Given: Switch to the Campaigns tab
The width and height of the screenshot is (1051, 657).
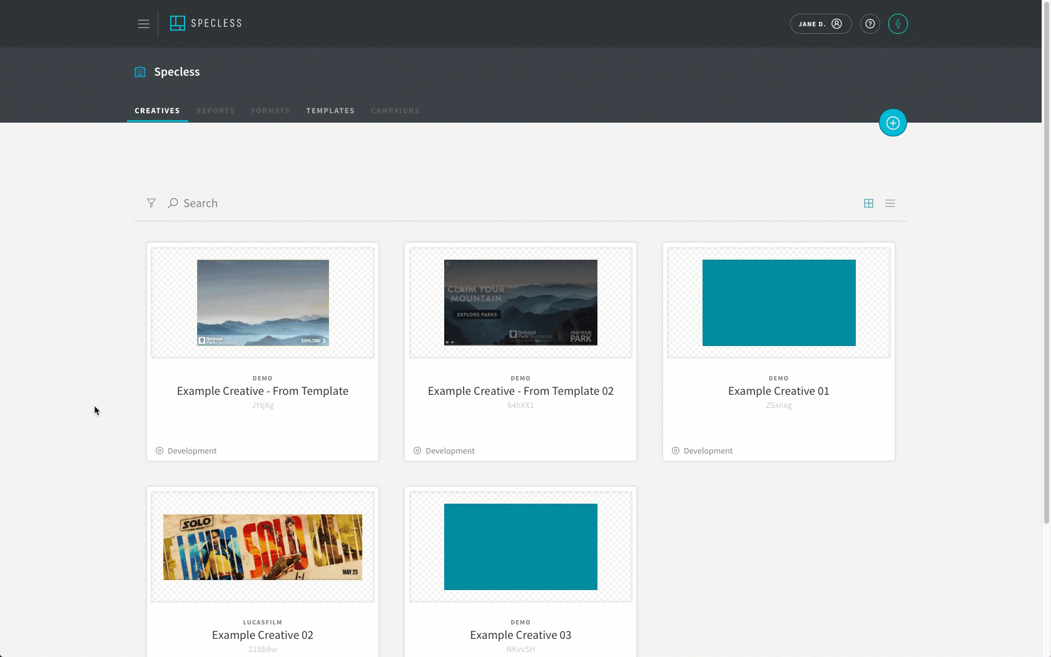Looking at the screenshot, I should tap(395, 111).
